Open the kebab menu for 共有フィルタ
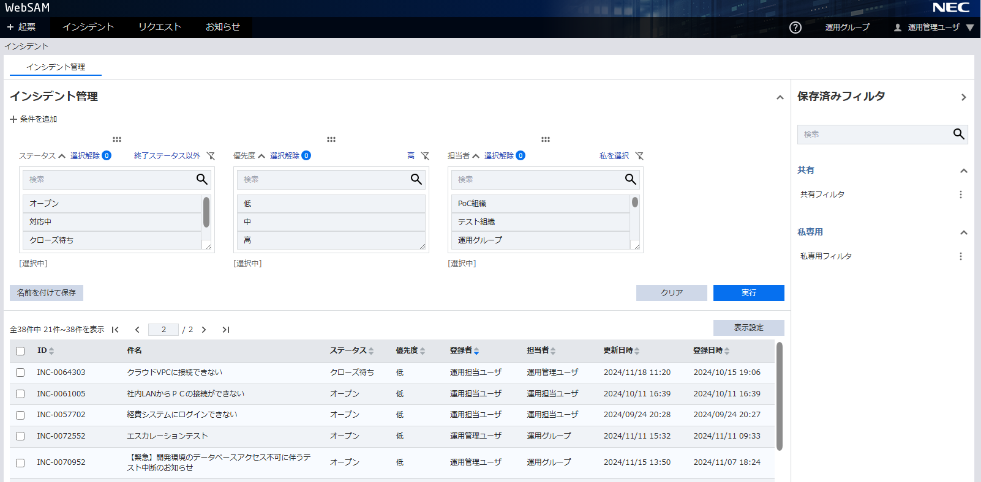This screenshot has height=482, width=981. (x=960, y=195)
